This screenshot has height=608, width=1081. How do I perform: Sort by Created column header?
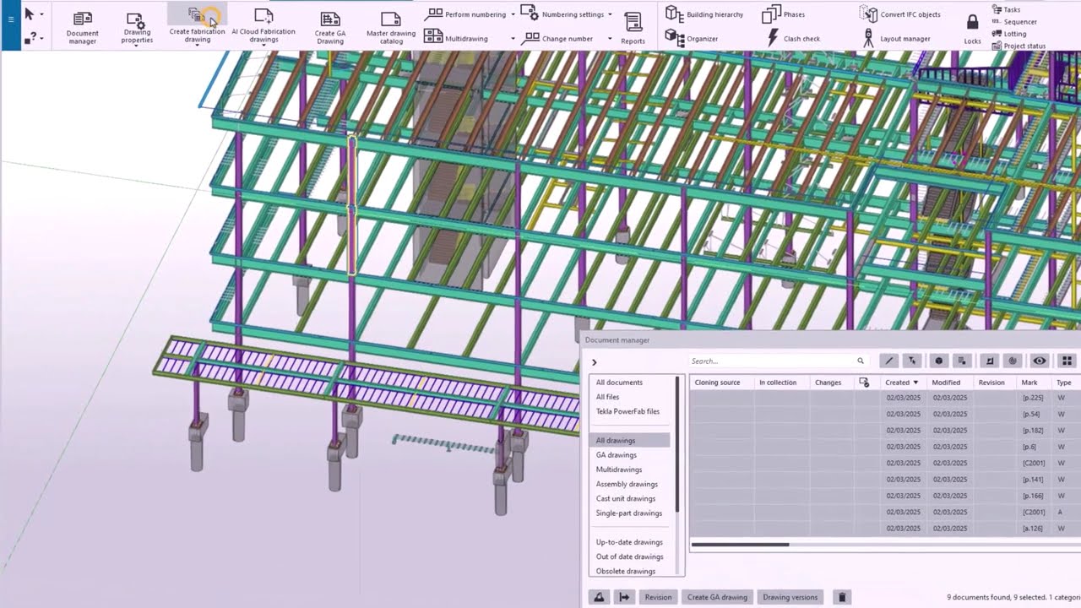tap(902, 383)
